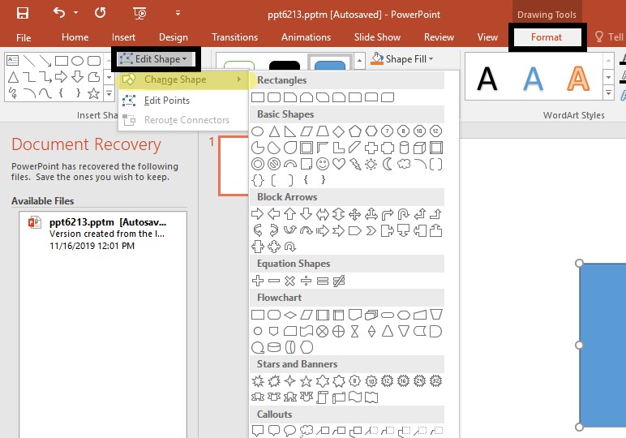Click the Tell me lightbulb box
Image resolution: width=626 pixels, height=438 pixels.
tap(609, 37)
